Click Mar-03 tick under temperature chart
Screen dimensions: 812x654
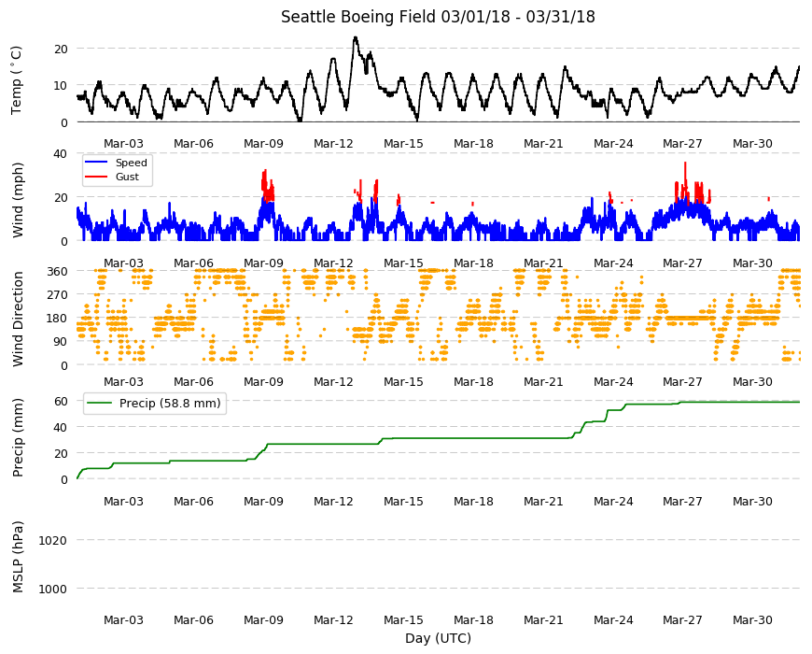click(x=123, y=144)
